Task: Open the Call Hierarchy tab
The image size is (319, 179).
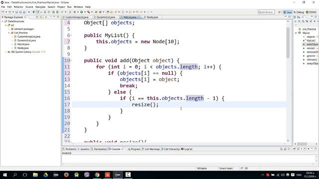Action: (x=170, y=149)
